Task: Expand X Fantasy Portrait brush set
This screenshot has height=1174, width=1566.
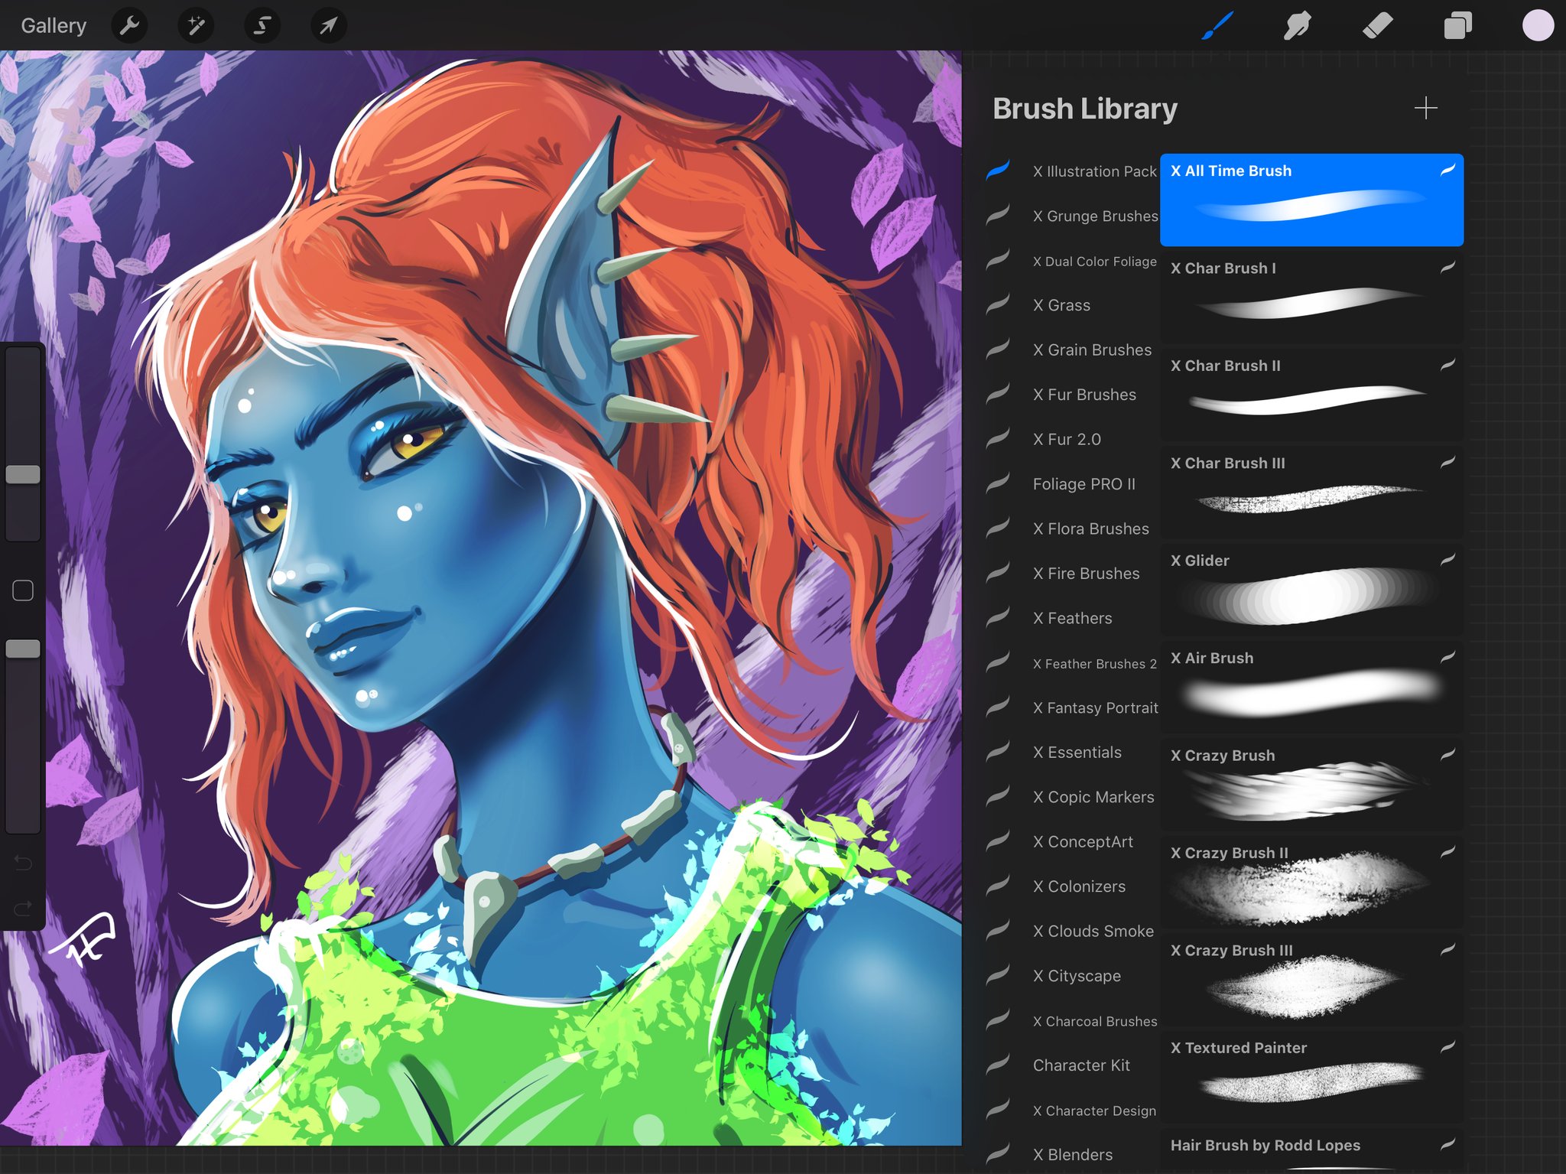Action: coord(1089,707)
